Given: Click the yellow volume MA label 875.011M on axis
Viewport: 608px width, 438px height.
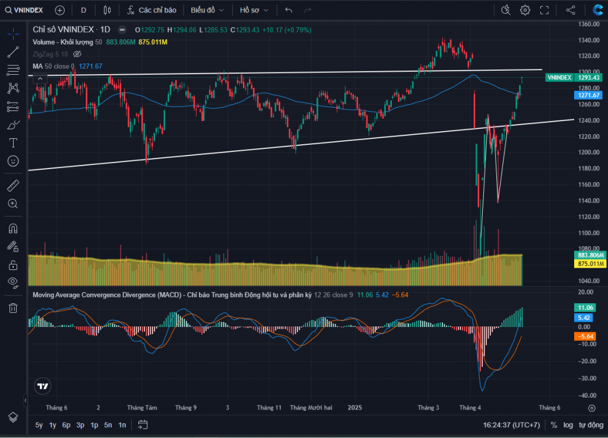Looking at the screenshot, I should [x=590, y=264].
